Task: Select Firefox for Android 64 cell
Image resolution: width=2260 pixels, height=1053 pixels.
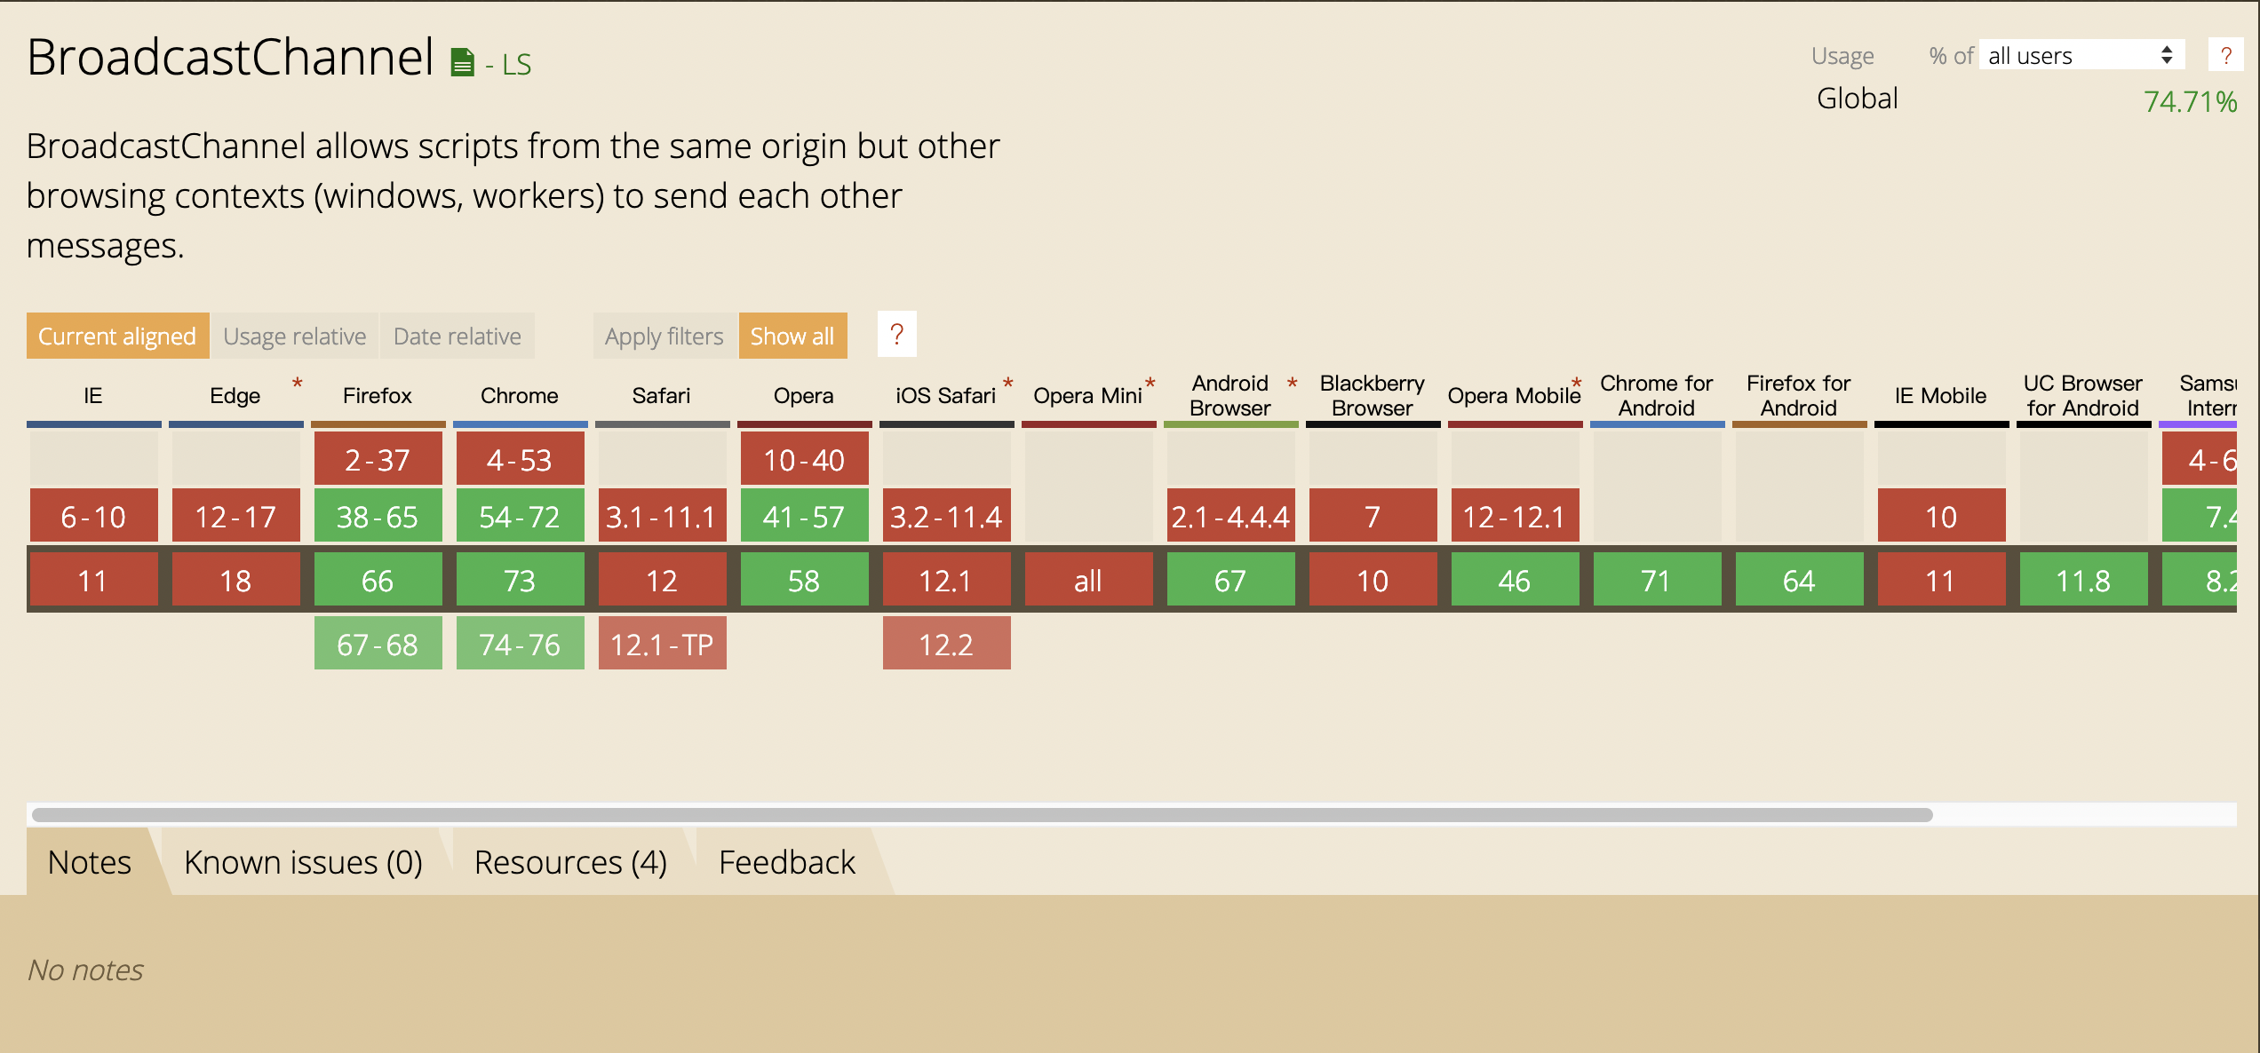Action: [x=1800, y=579]
